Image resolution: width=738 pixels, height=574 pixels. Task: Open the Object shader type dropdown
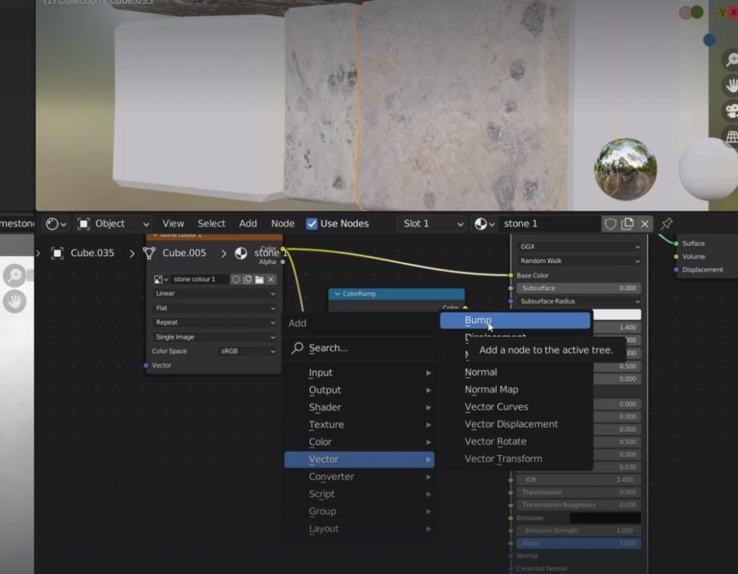pyautogui.click(x=113, y=224)
